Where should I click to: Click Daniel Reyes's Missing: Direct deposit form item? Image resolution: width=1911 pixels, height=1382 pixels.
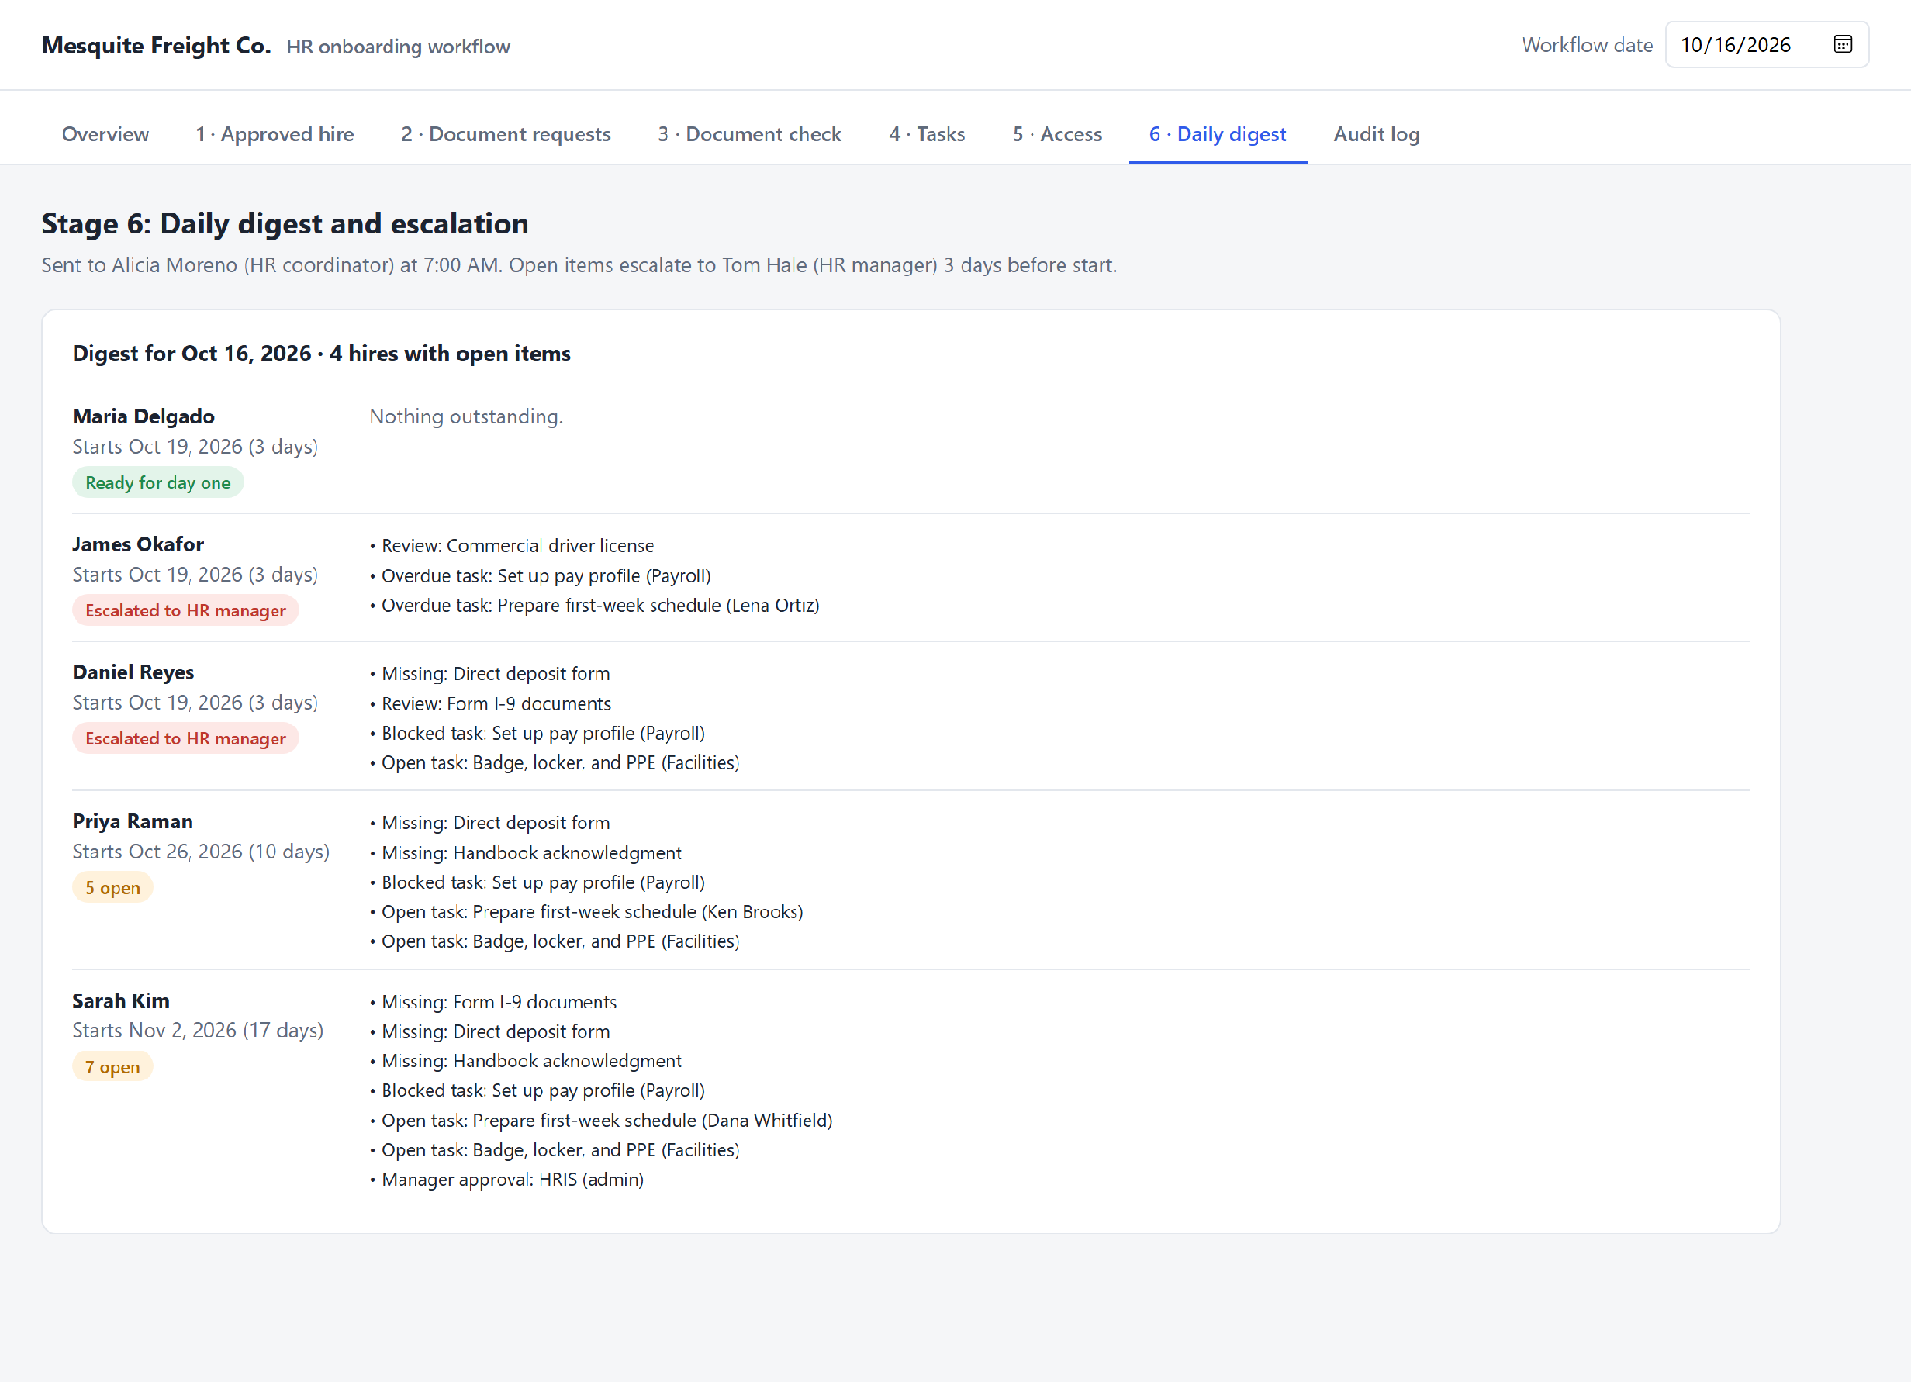pos(489,673)
